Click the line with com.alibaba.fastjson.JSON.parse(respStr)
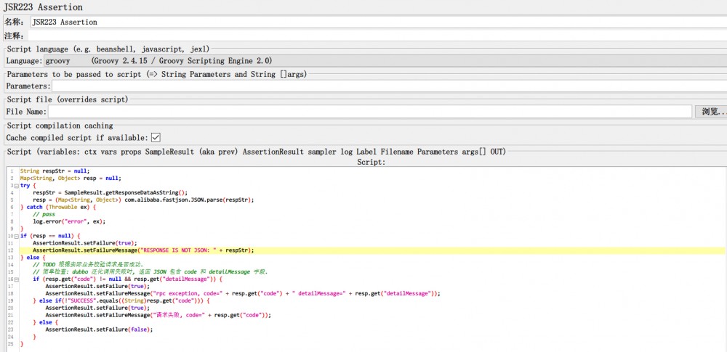727x352 pixels. coord(143,200)
